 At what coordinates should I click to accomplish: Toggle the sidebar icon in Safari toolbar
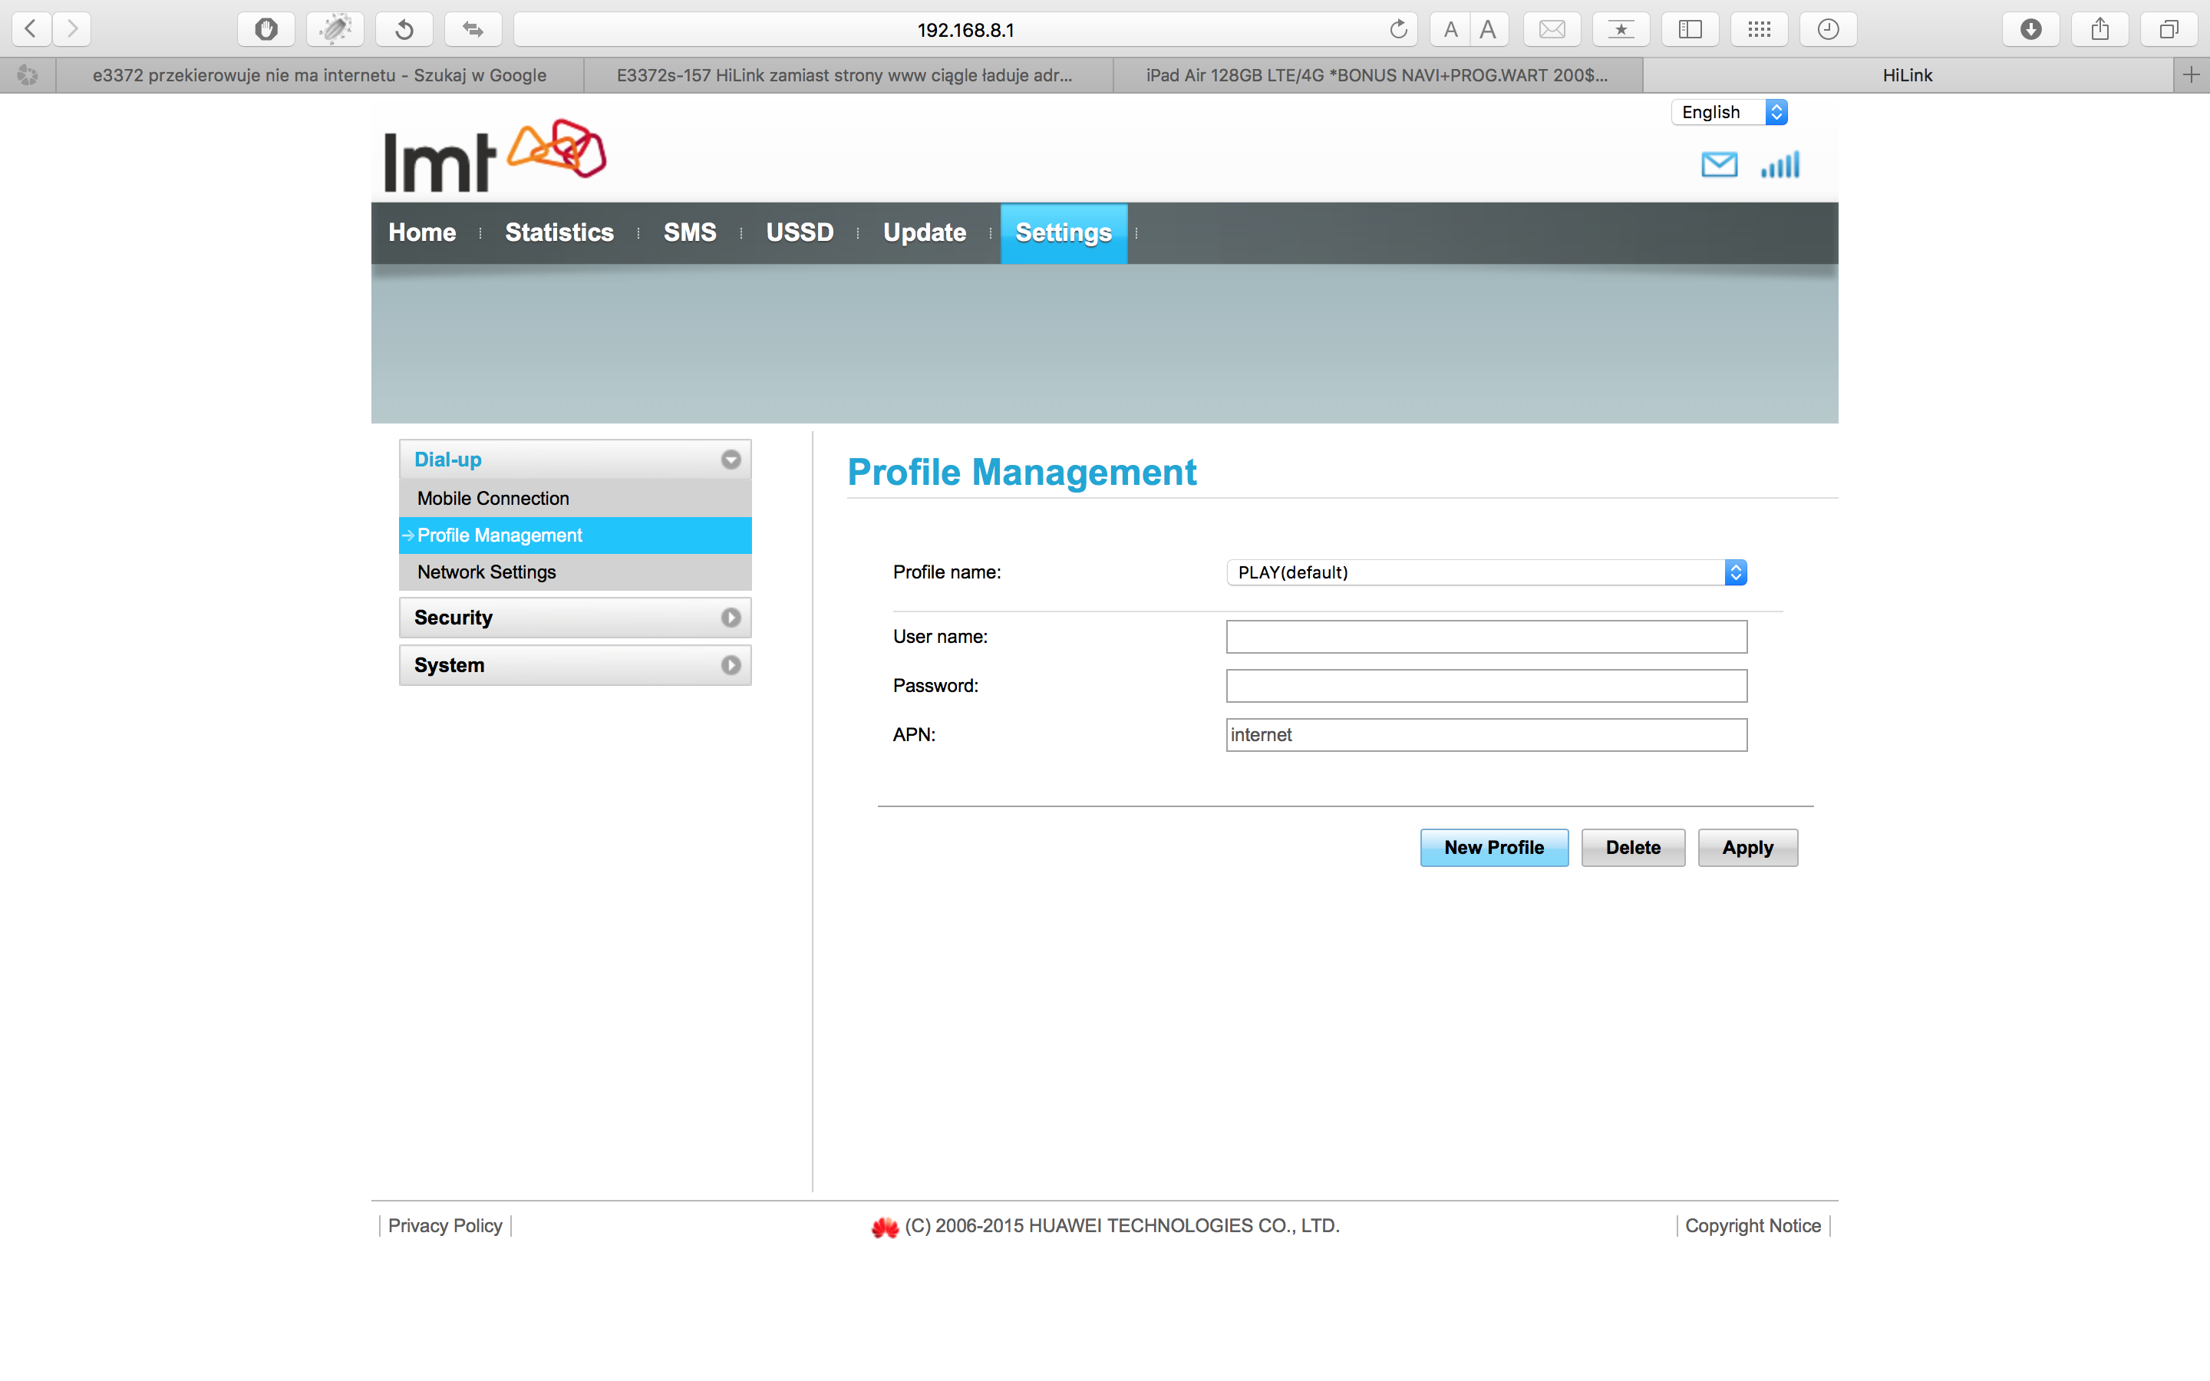1690,29
